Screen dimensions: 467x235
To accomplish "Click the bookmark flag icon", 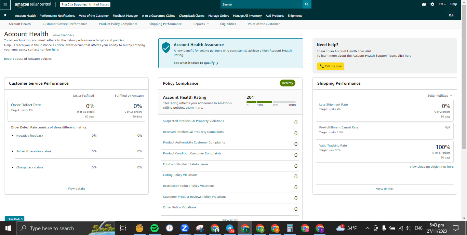I will tap(5, 16).
